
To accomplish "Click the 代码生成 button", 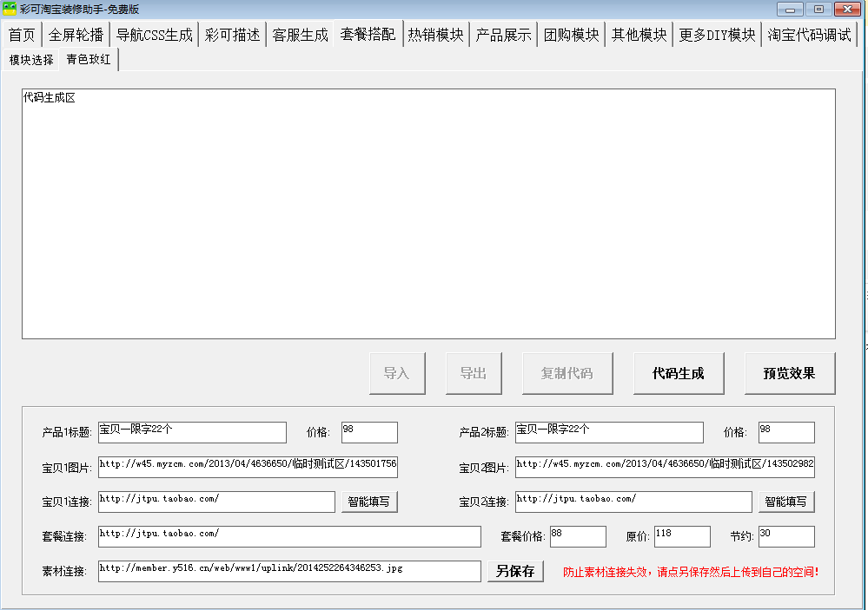I will click(x=678, y=373).
